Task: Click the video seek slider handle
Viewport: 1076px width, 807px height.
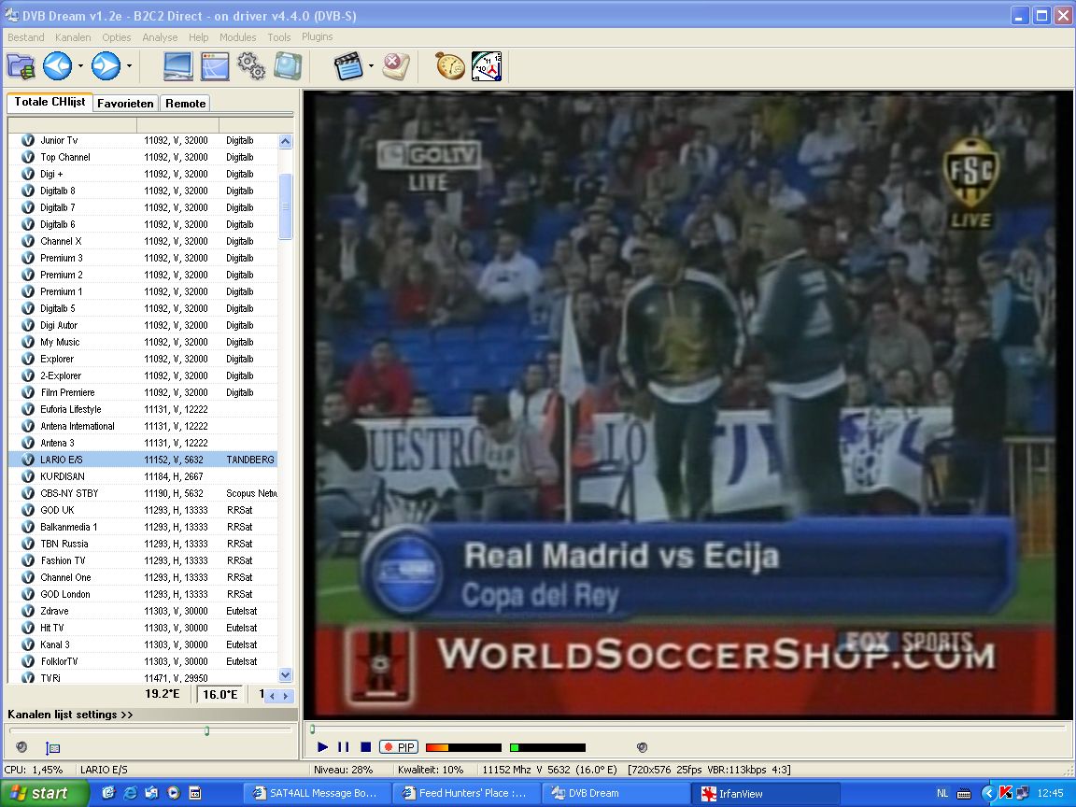Action: [x=312, y=729]
